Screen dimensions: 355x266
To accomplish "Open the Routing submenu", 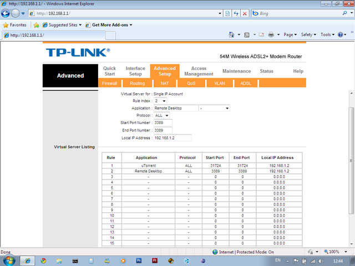I will tap(137, 83).
